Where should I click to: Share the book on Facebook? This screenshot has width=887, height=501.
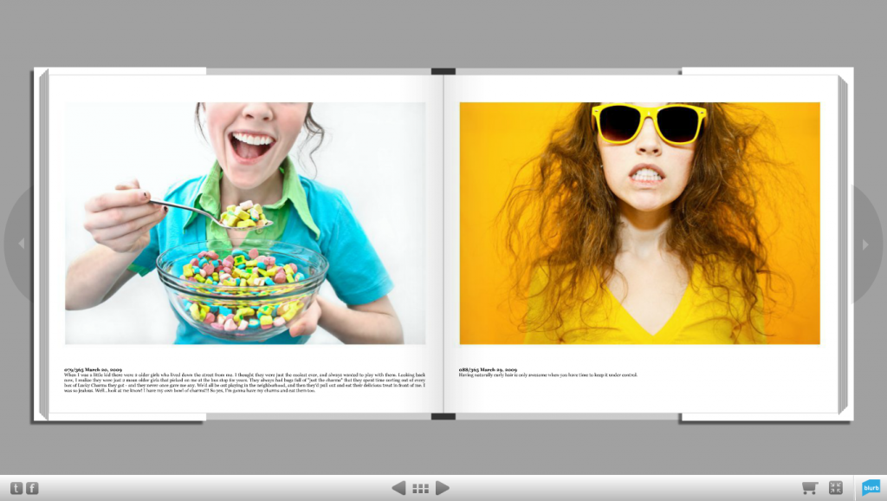pos(32,488)
